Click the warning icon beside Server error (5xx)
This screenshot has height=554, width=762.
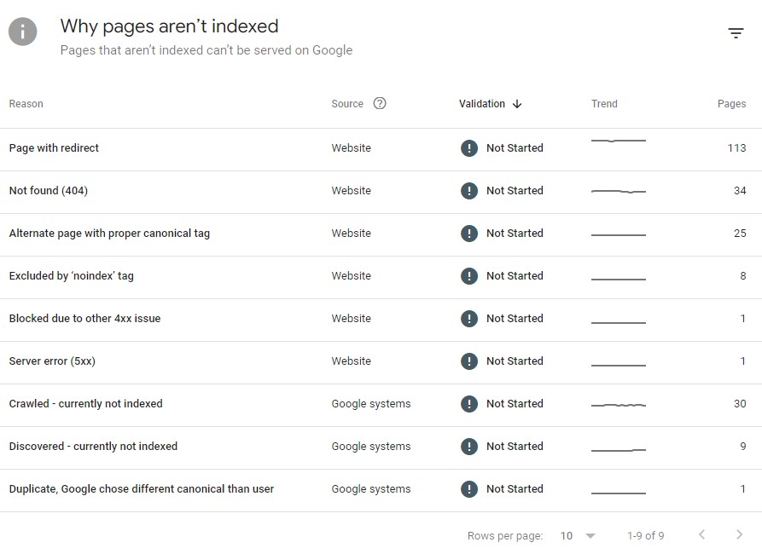point(468,361)
